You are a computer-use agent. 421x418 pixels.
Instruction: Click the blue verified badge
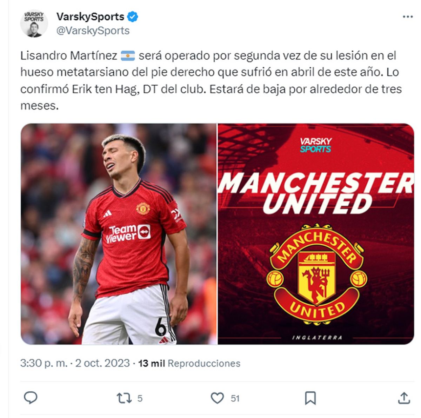[132, 16]
